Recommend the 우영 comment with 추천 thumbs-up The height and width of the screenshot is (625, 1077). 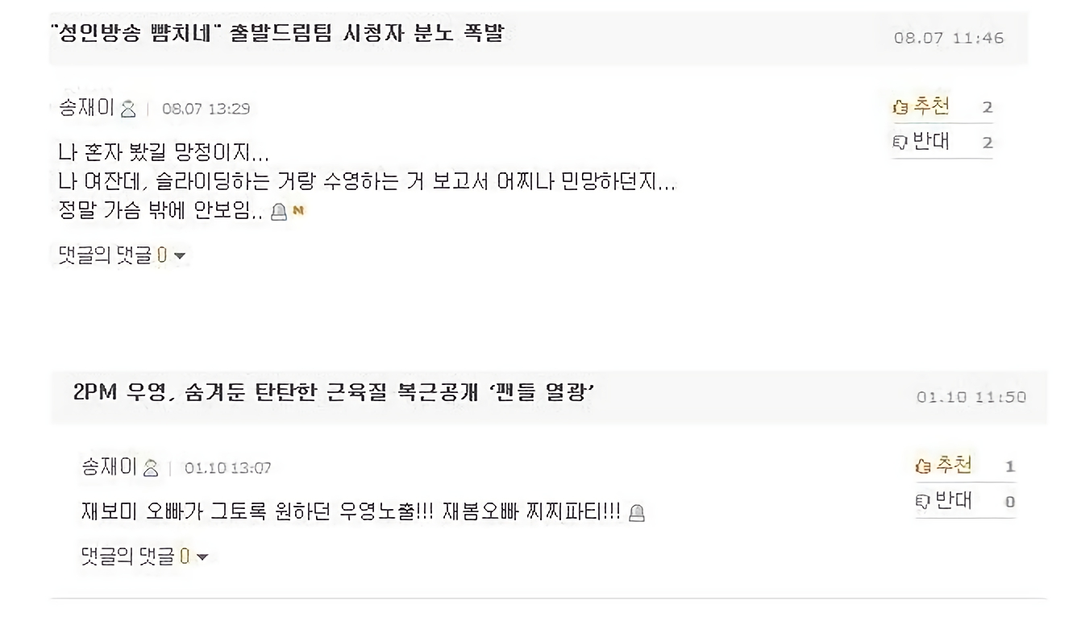point(944,466)
